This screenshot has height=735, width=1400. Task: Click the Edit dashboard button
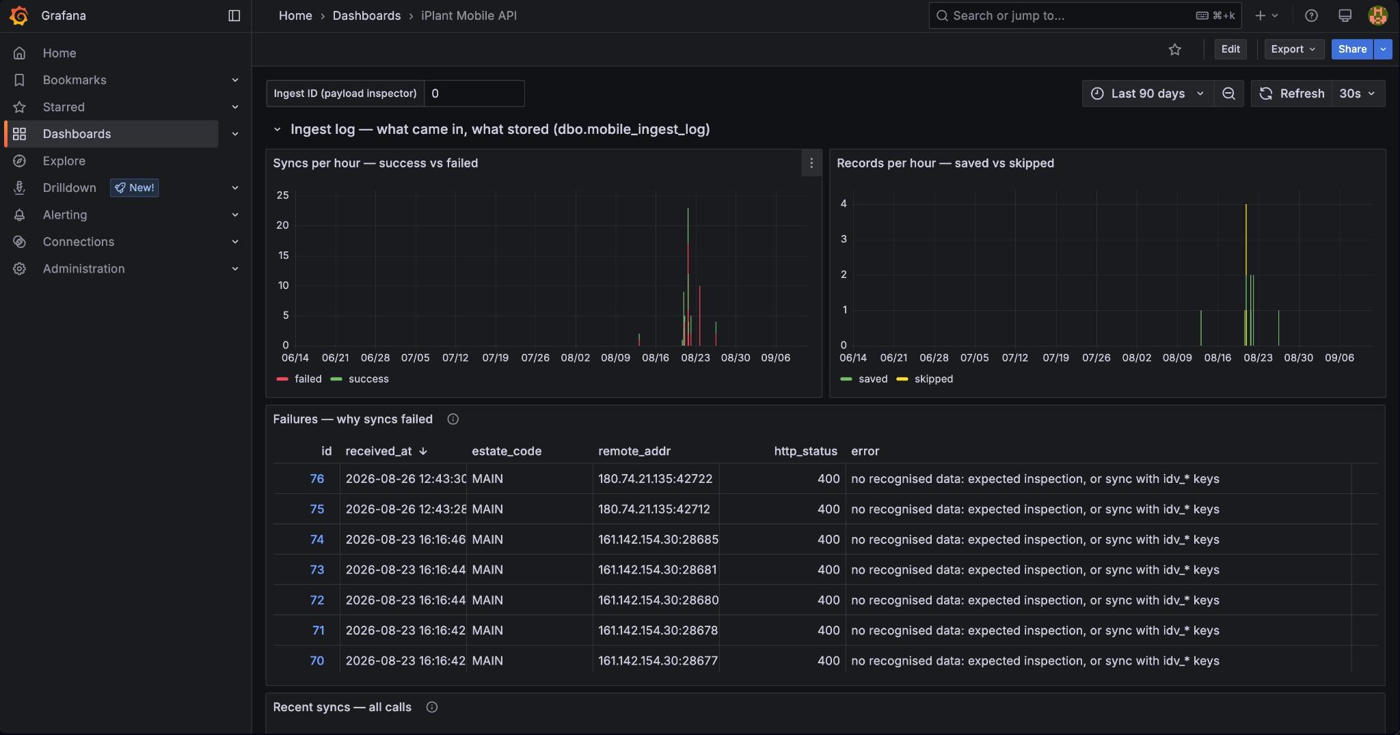[1230, 49]
